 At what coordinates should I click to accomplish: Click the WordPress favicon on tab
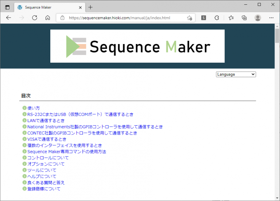tap(20, 7)
